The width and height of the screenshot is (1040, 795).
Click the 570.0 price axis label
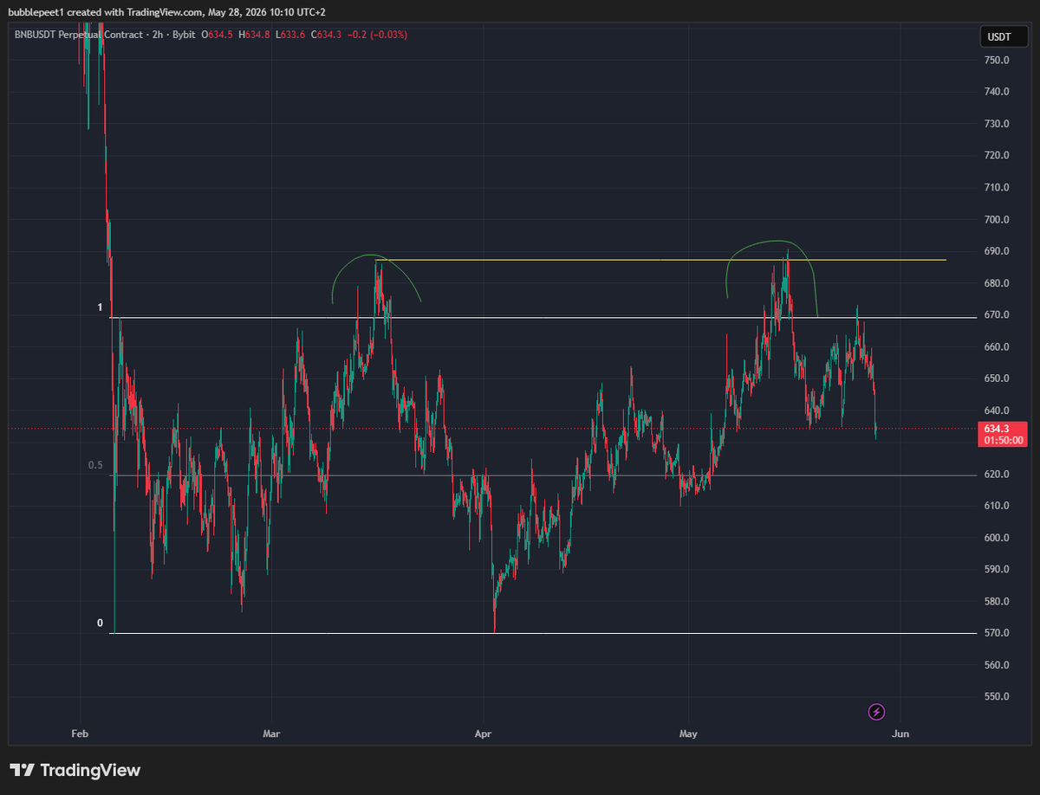coord(997,633)
